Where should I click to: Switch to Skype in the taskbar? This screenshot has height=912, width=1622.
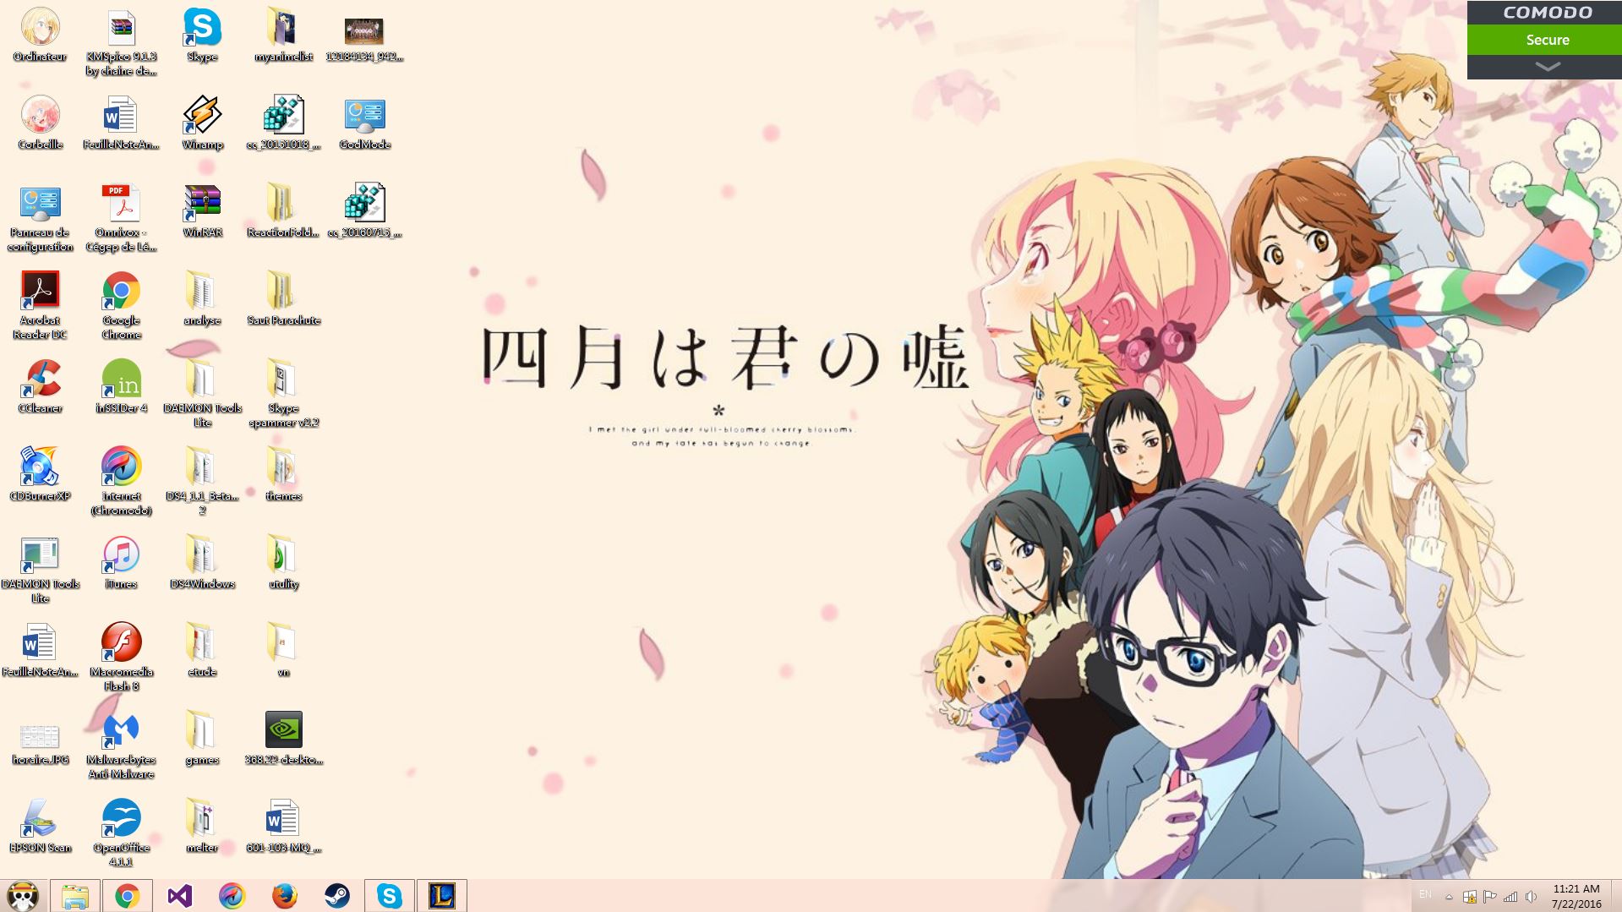[x=390, y=896]
